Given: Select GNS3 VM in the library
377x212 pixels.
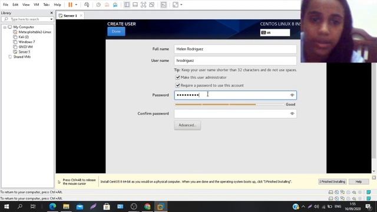Looking at the screenshot, I should 25,47.
